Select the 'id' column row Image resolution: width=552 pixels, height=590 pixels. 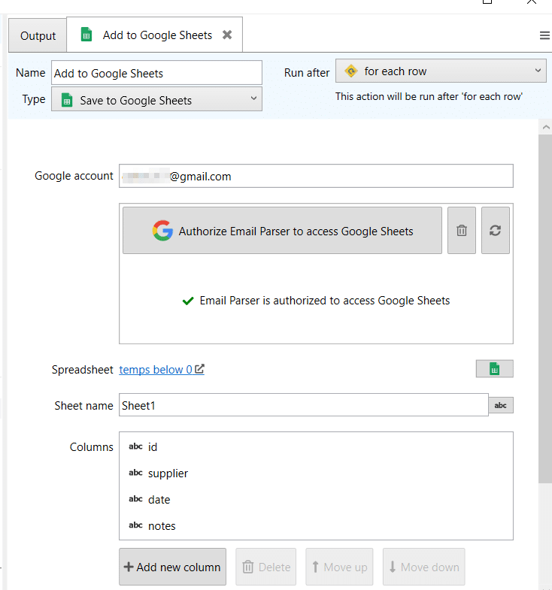coord(316,446)
